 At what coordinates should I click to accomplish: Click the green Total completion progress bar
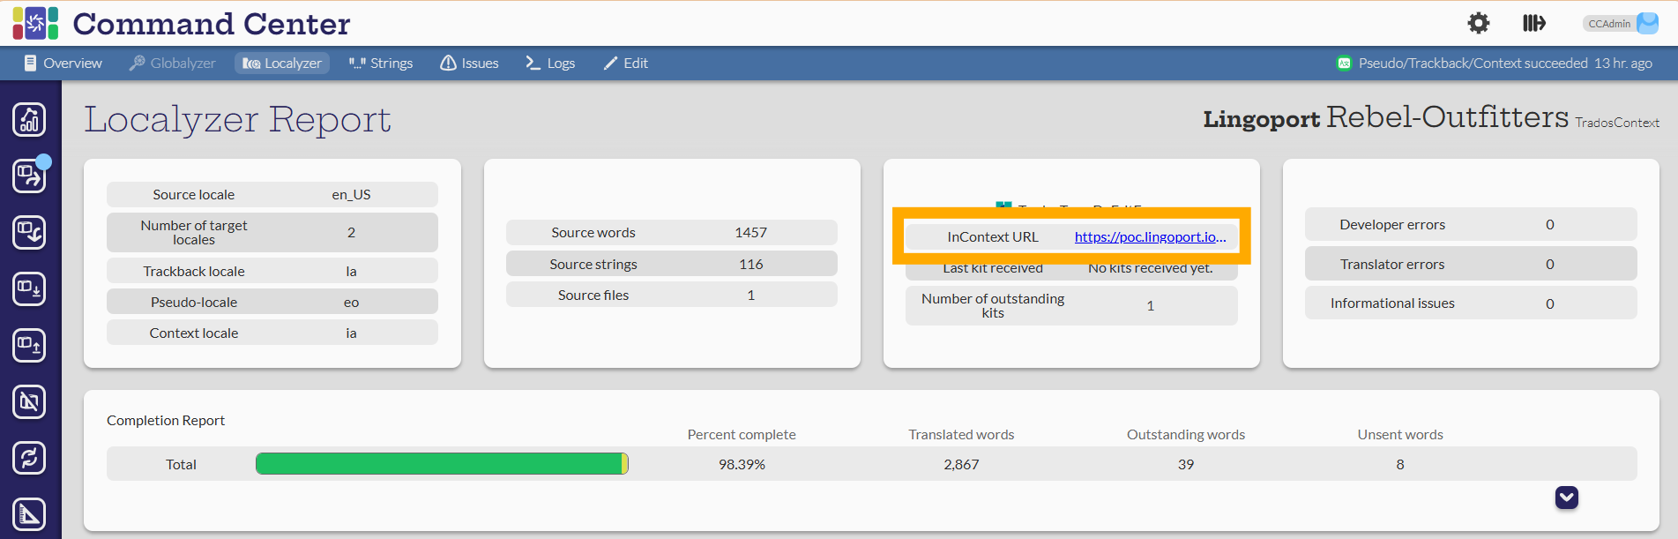pos(441,464)
